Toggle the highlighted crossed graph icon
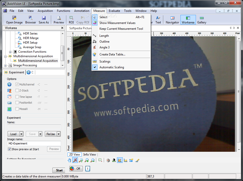This screenshot has height=181, width=243. coord(120,160)
